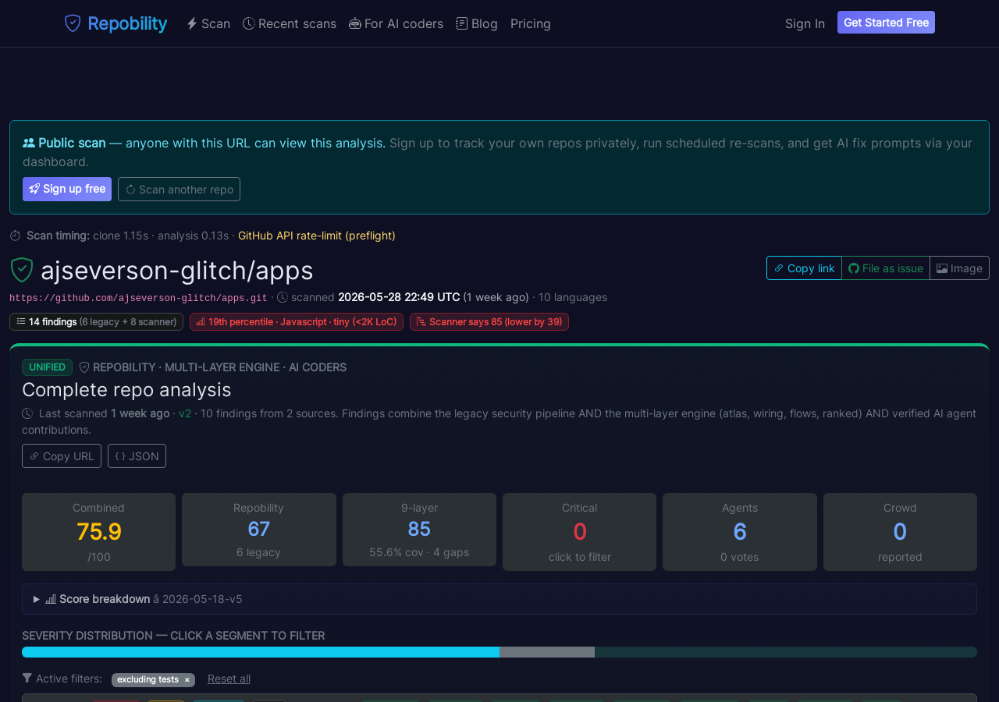Copy the scan link with Copy link
The height and width of the screenshot is (702, 999).
pyautogui.click(x=804, y=268)
